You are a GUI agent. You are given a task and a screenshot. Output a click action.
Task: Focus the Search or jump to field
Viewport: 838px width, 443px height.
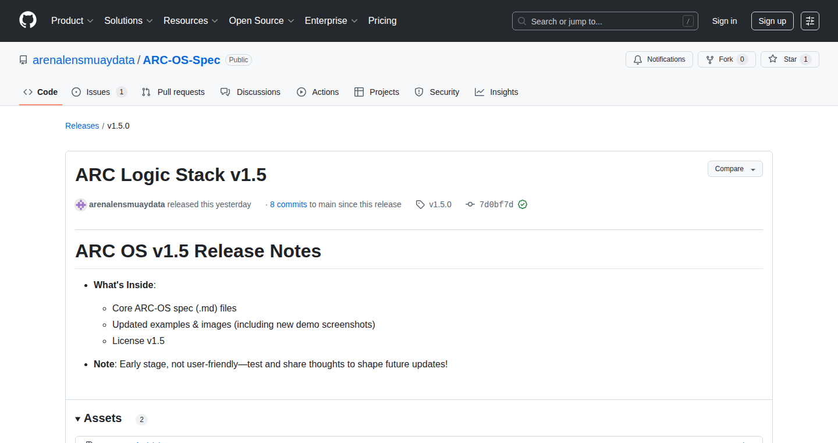pyautogui.click(x=605, y=21)
